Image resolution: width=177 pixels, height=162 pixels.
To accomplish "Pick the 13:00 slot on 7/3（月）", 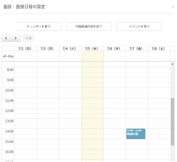I will [x=48, y=121].
